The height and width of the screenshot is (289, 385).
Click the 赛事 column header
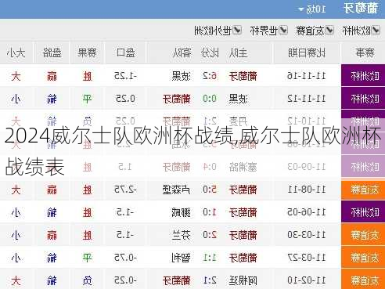tap(365, 53)
